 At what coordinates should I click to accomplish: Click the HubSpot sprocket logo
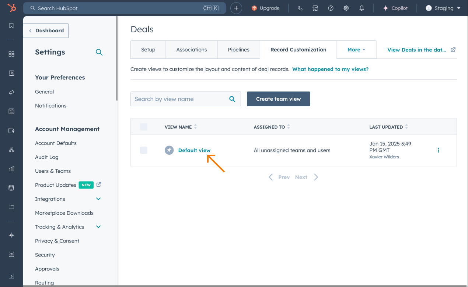point(11,8)
